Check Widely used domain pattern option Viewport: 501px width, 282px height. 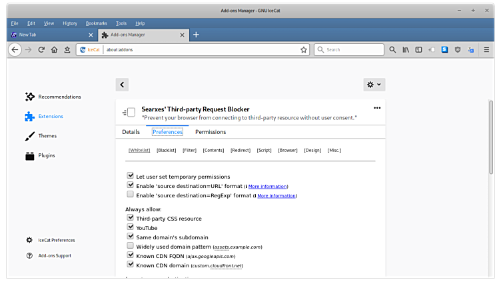(131, 246)
